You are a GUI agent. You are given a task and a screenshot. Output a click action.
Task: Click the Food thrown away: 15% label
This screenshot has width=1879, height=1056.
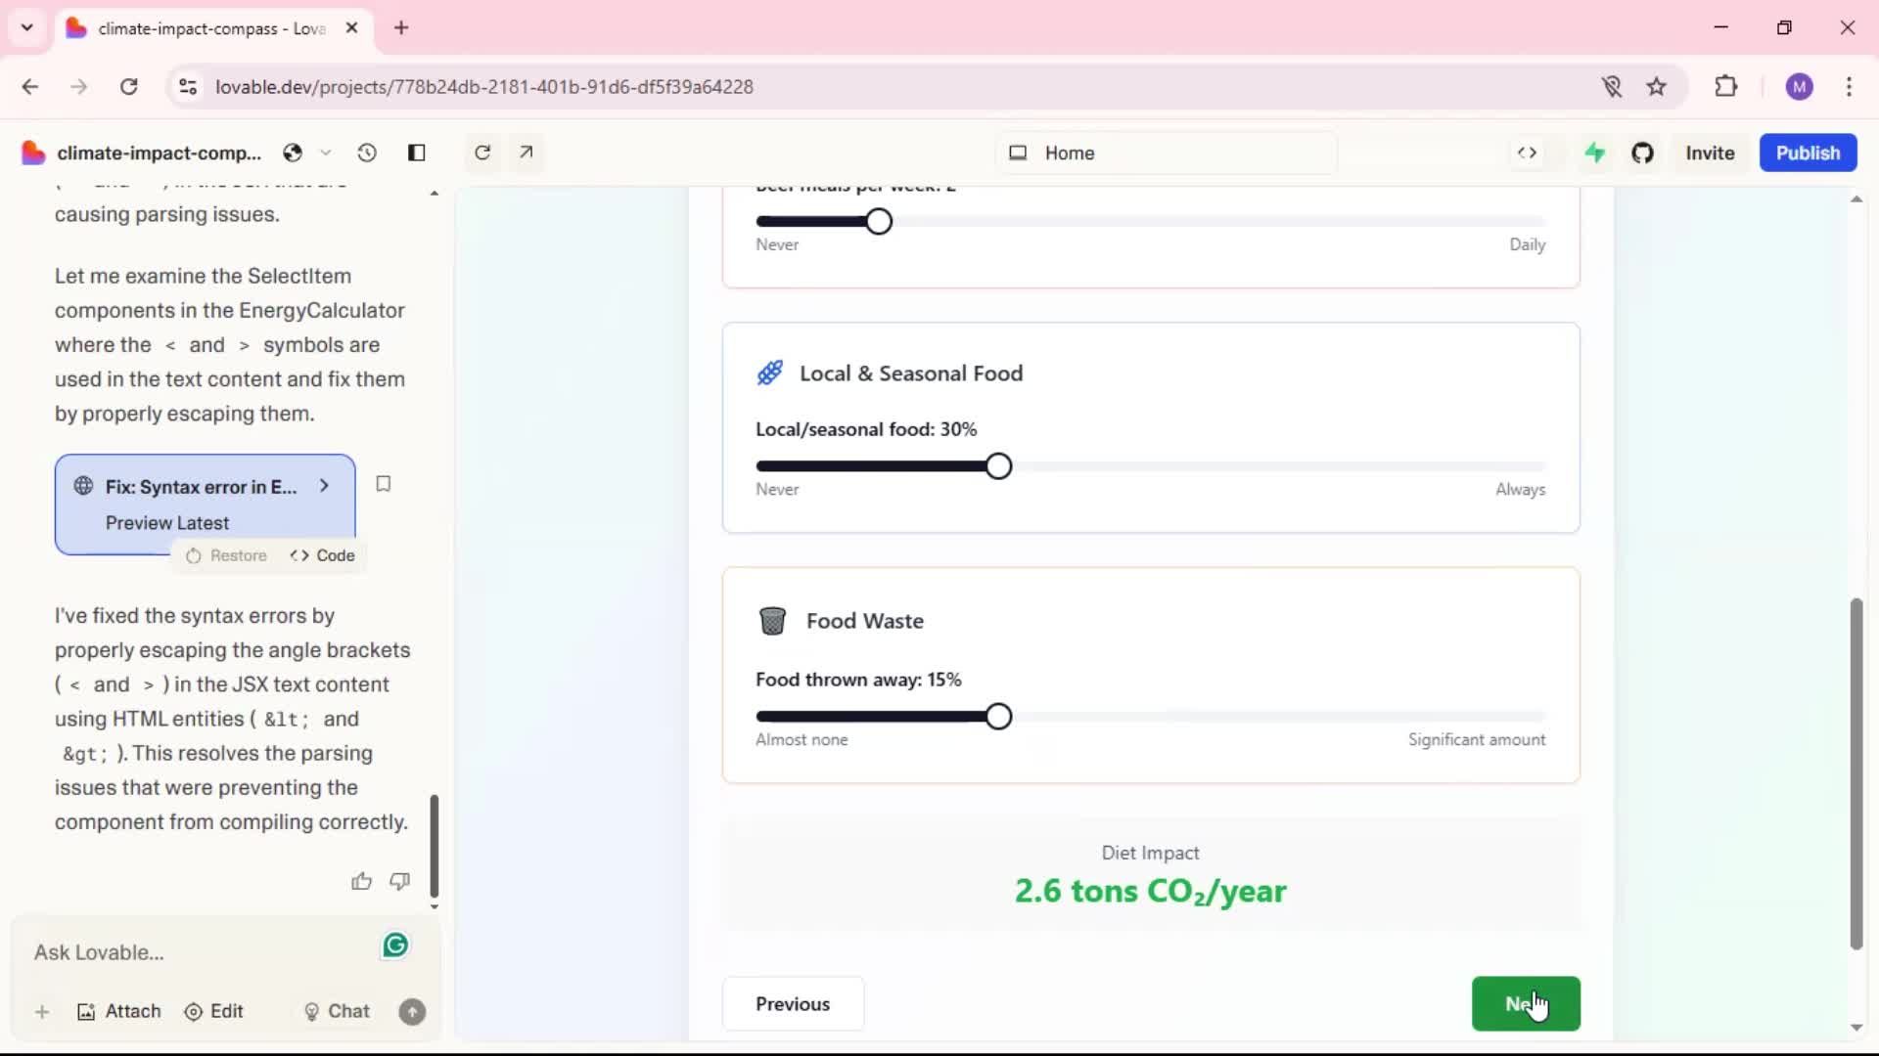[x=858, y=680]
